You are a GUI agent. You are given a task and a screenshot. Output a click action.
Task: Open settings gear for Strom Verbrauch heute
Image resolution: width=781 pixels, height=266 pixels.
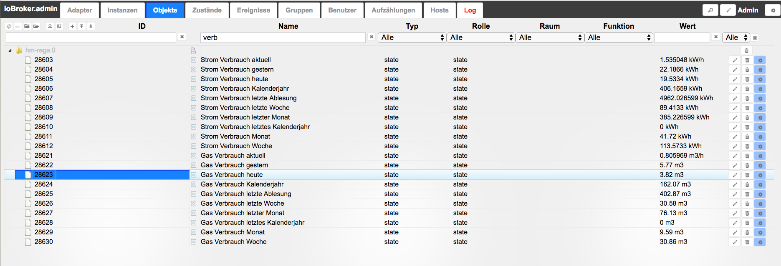click(x=760, y=79)
